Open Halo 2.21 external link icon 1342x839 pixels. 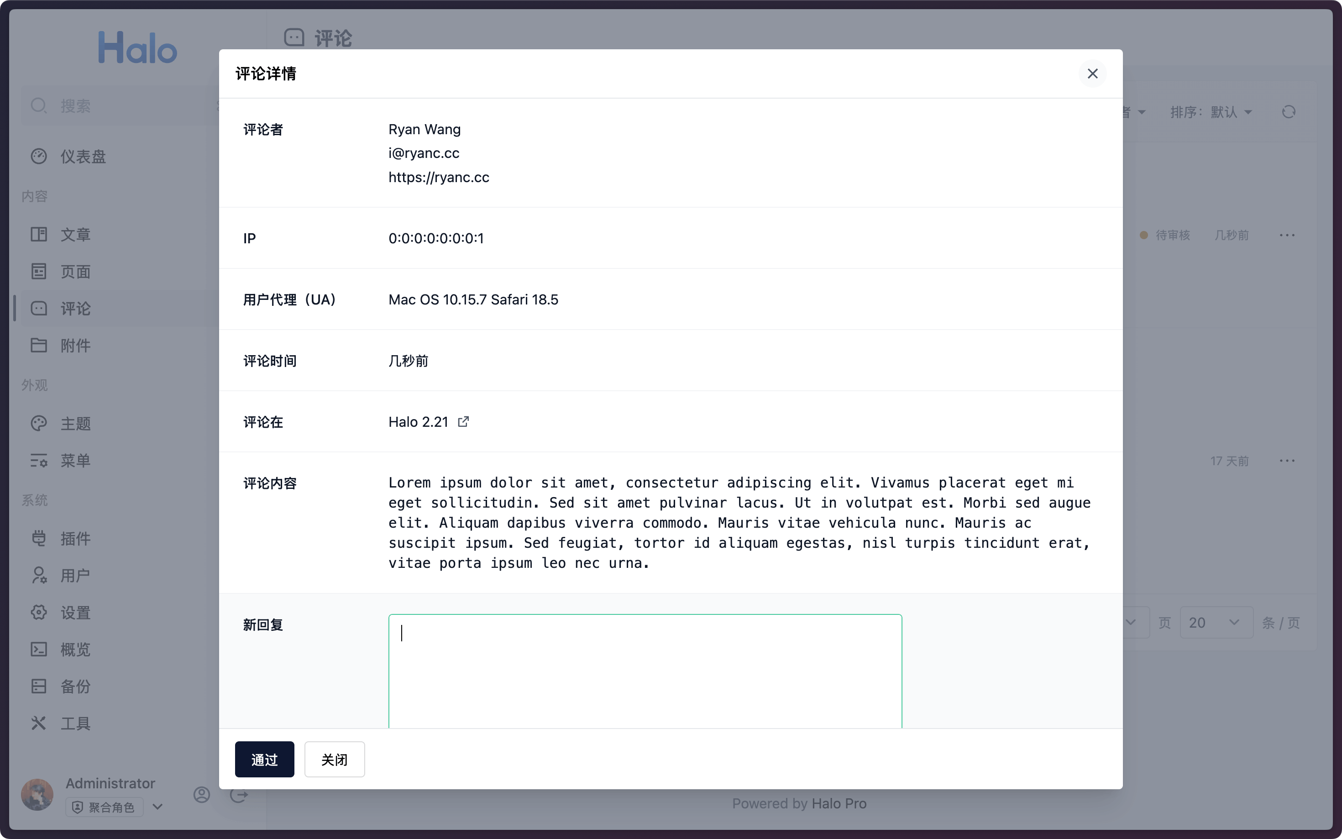[463, 422]
